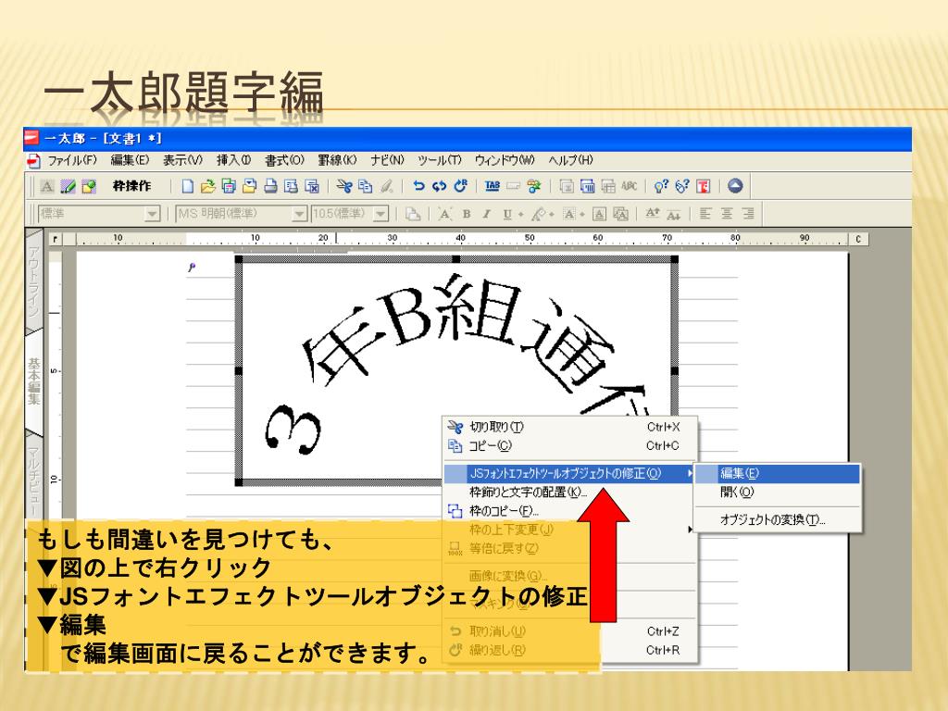Click the Redo icon with R mark
Viewport: 948px width, 711px height.
pos(461,186)
